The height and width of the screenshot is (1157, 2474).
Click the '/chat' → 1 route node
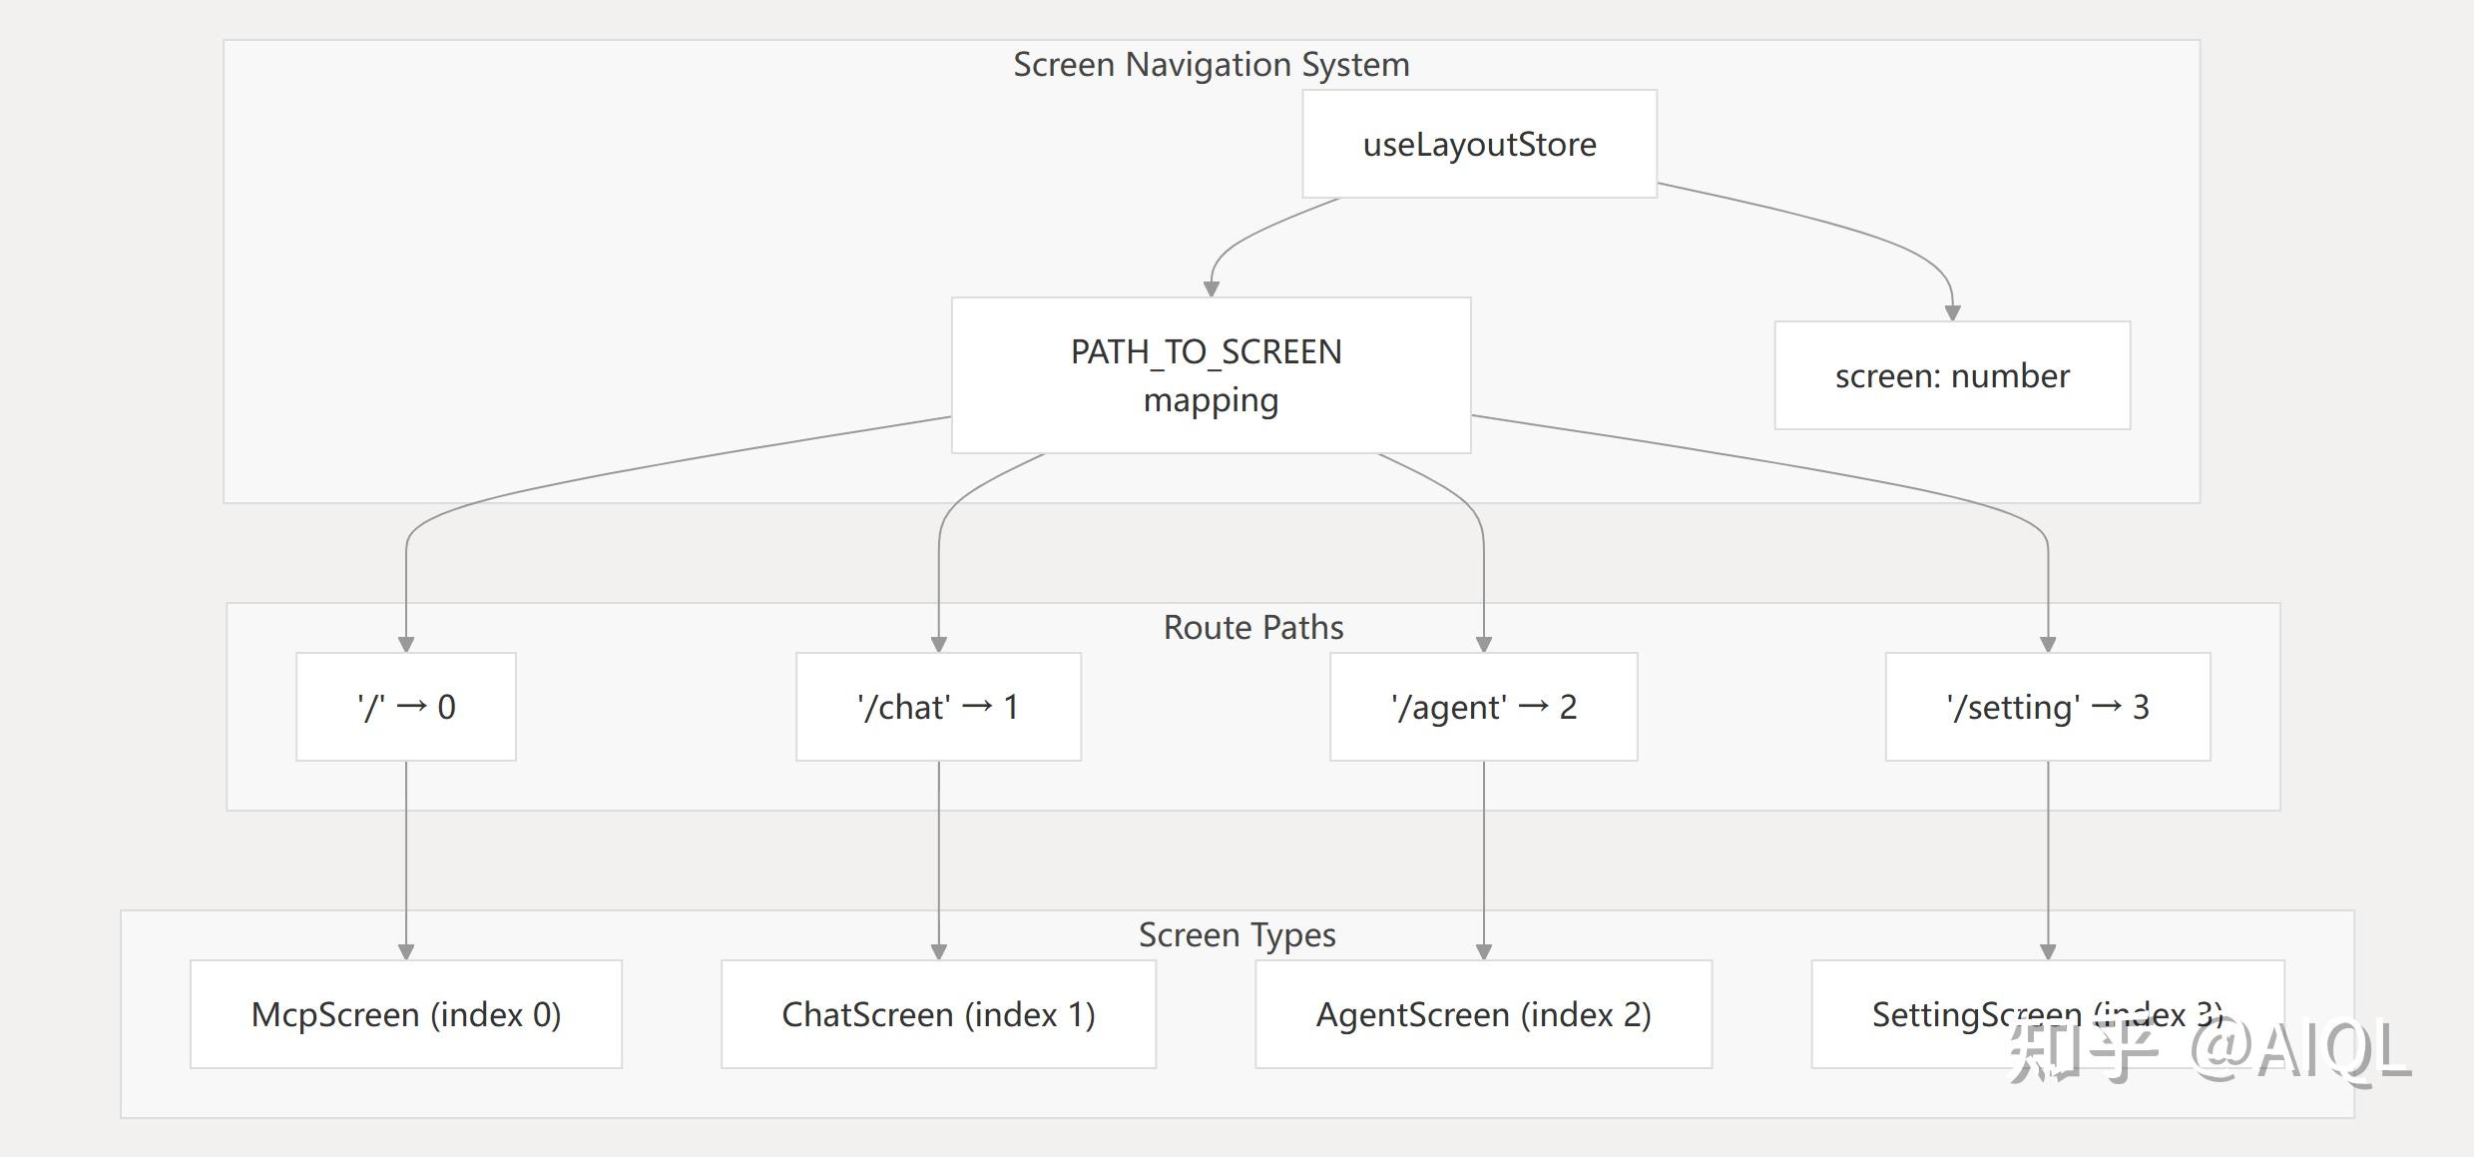[938, 707]
